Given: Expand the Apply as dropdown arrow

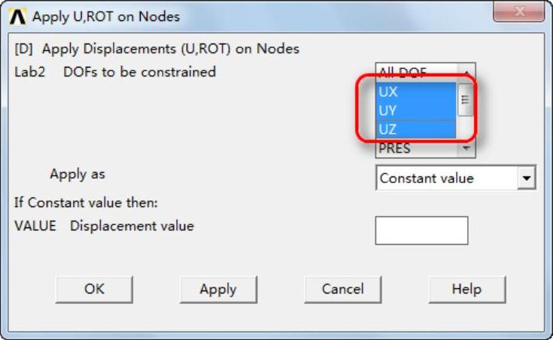Looking at the screenshot, I should 527,179.
